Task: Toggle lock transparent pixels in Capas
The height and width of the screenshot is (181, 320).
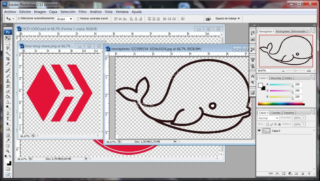Action: point(267,124)
